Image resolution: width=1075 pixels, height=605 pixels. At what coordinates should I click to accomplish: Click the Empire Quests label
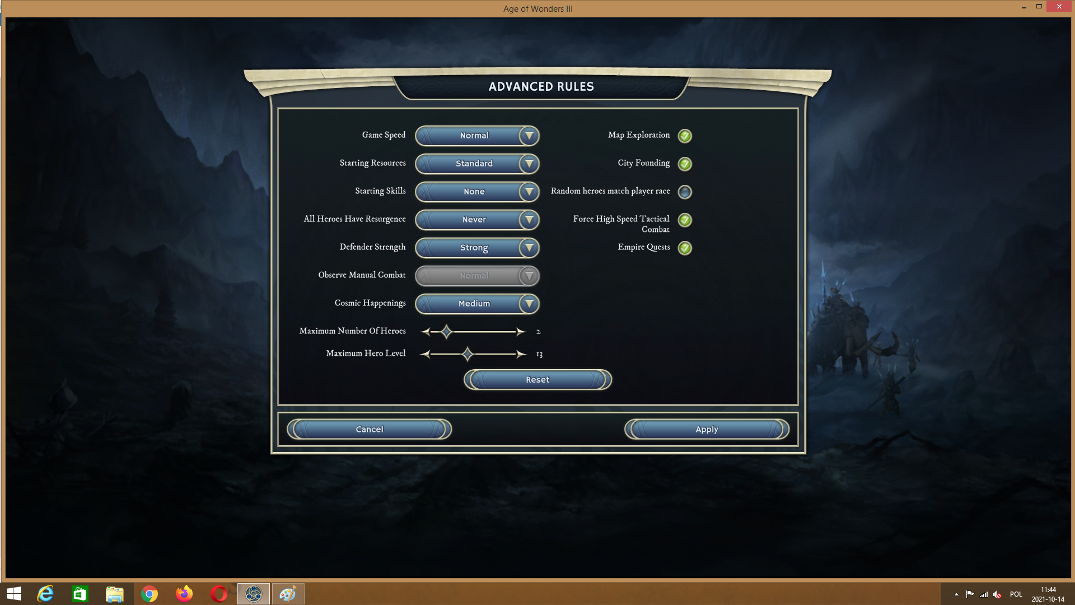644,247
